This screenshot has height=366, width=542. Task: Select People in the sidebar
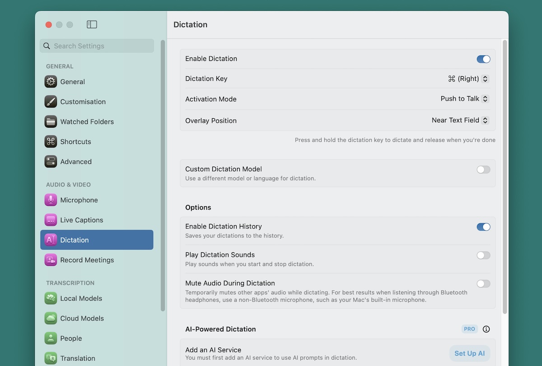point(97,338)
